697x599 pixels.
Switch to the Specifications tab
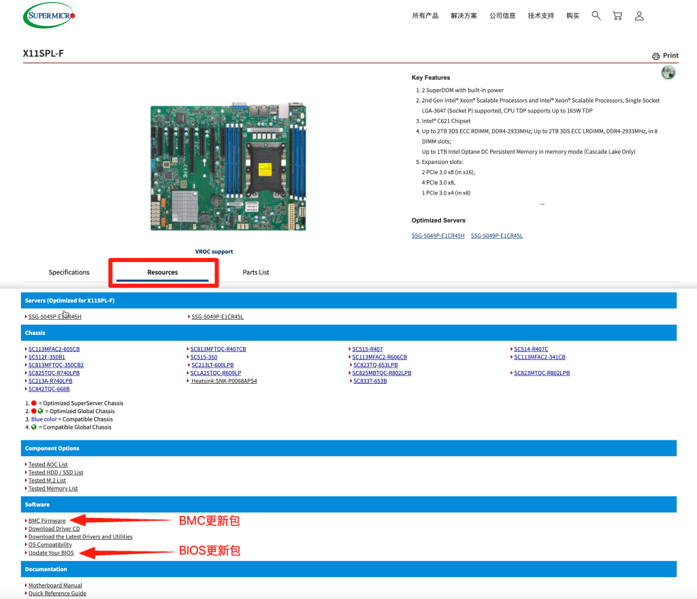tap(69, 272)
